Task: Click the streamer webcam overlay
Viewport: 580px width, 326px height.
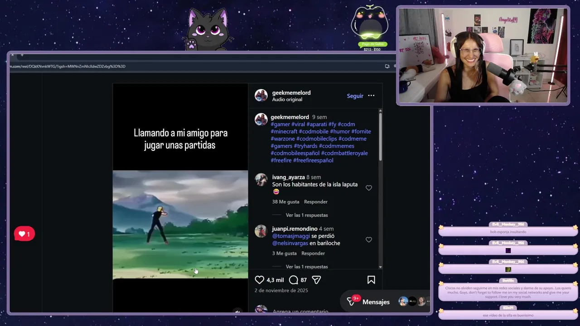Action: click(x=483, y=56)
